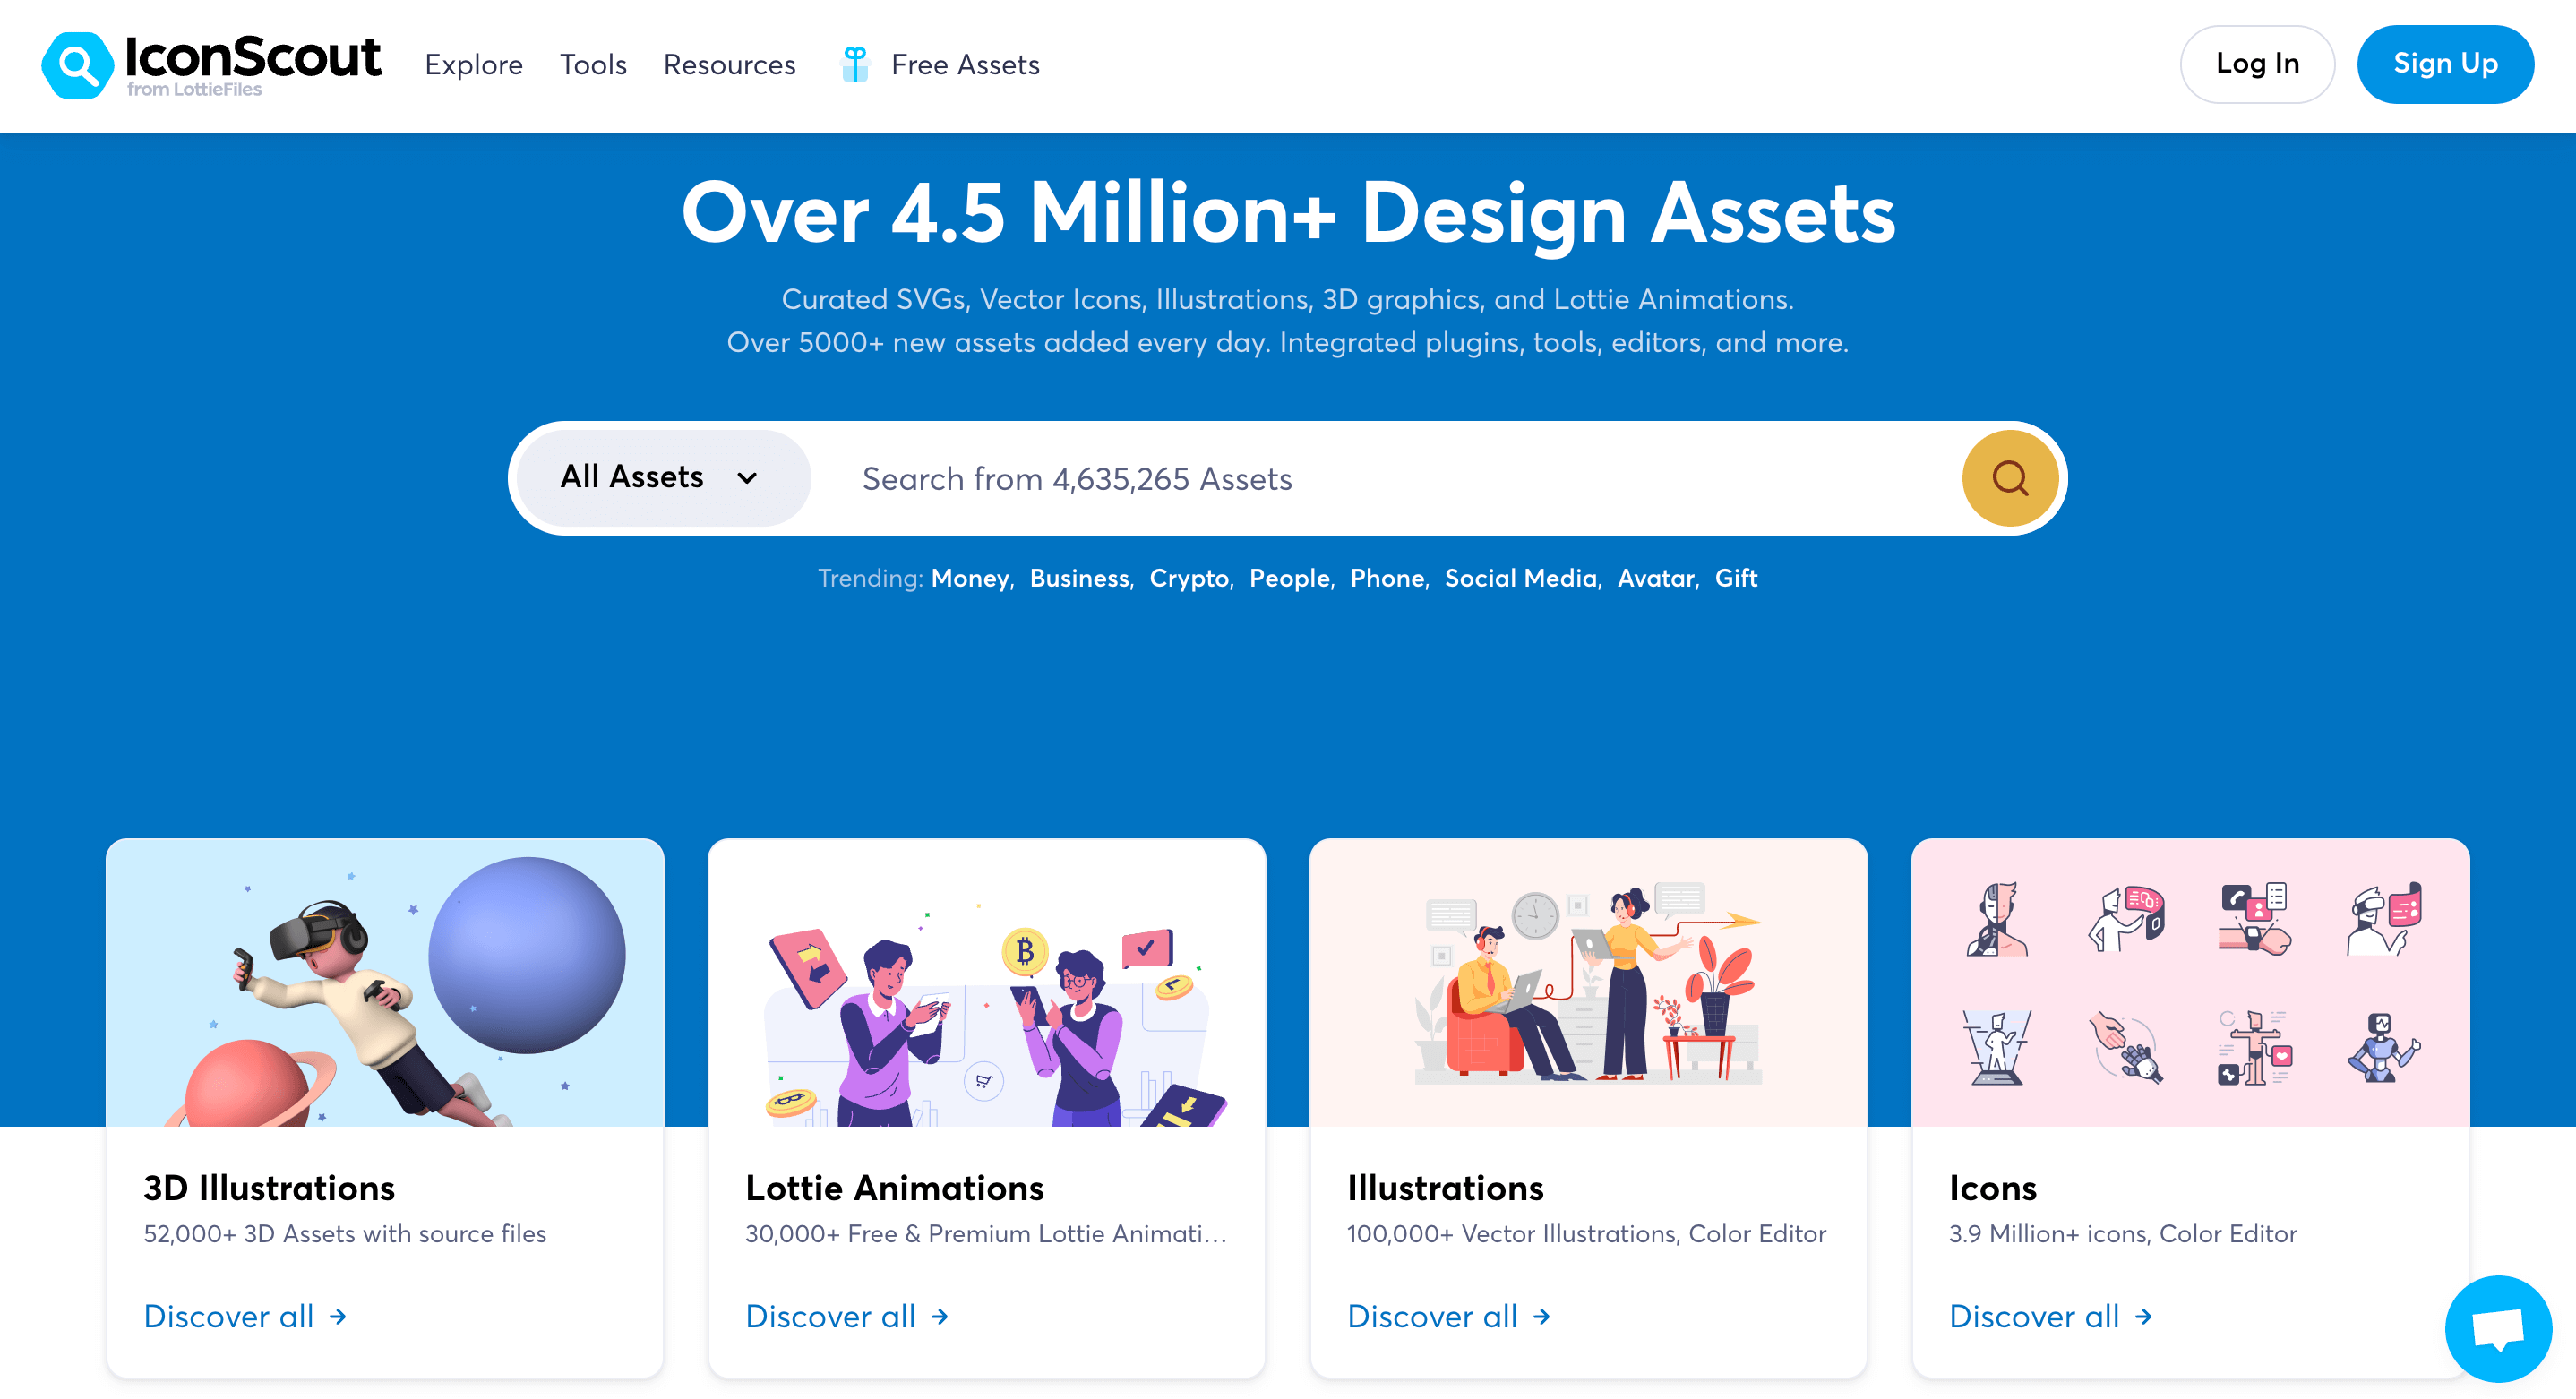
Task: Click the robot icon in Icons card
Action: (x=2383, y=1048)
